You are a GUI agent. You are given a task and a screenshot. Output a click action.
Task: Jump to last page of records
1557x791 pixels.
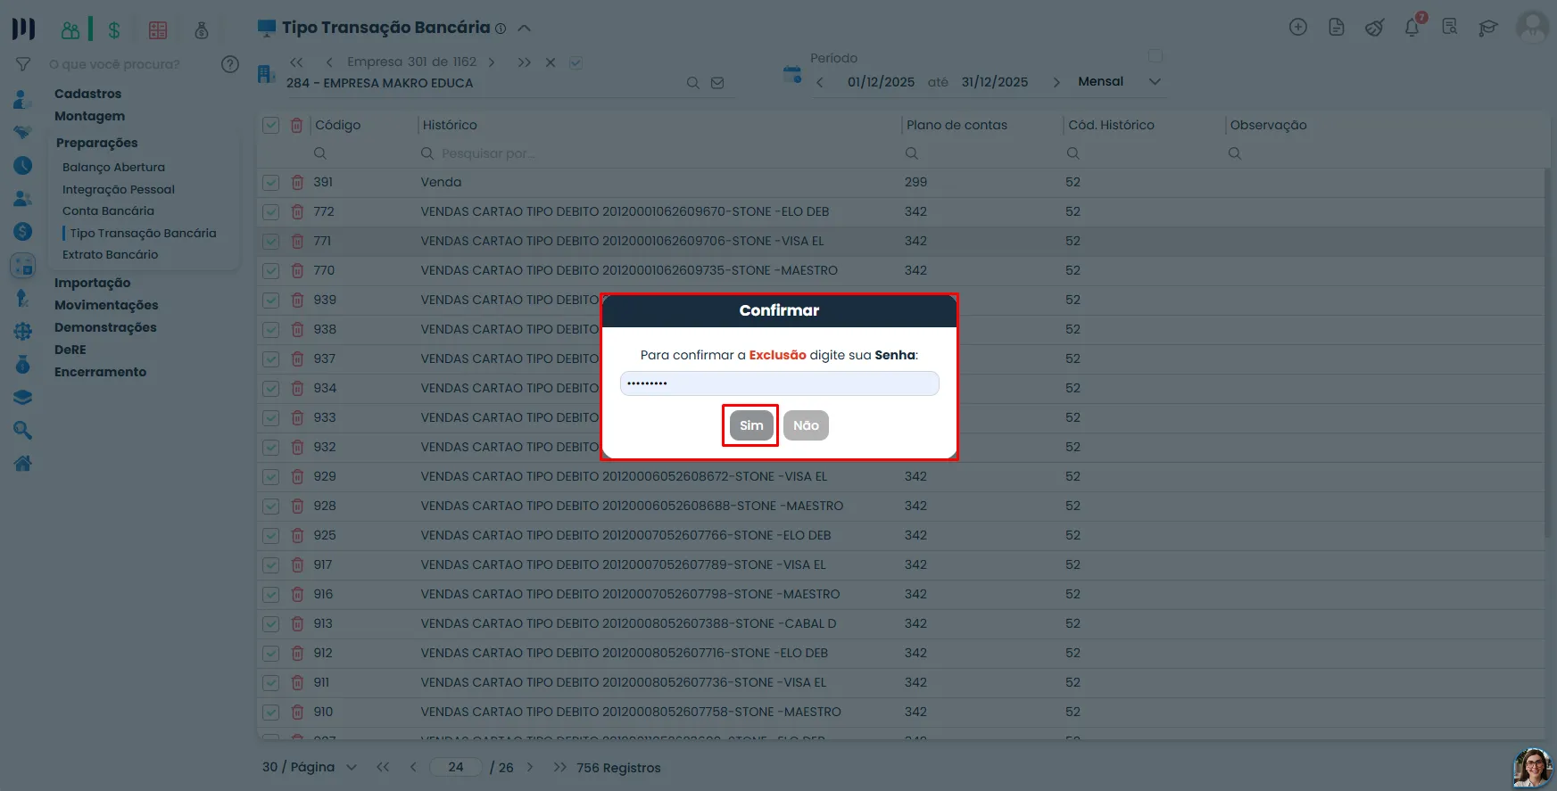(x=559, y=767)
